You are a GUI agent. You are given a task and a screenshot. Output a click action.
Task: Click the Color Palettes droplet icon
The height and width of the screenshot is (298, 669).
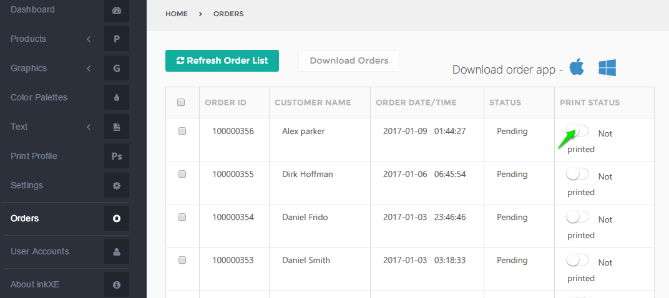click(x=116, y=97)
